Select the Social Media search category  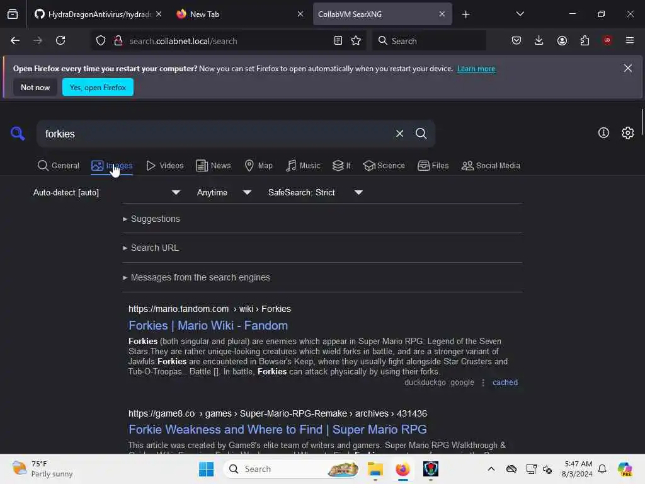[491, 166]
